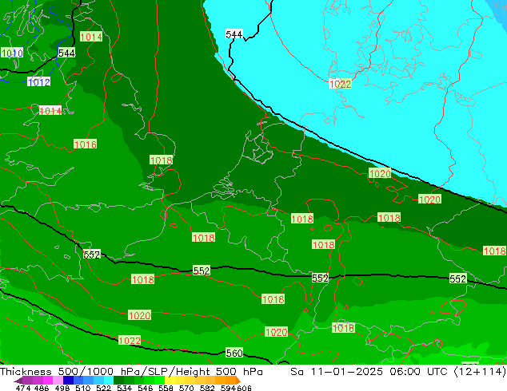Click the legend value 606
Image resolution: width=507 pixels, height=391 pixels.
coord(243,388)
